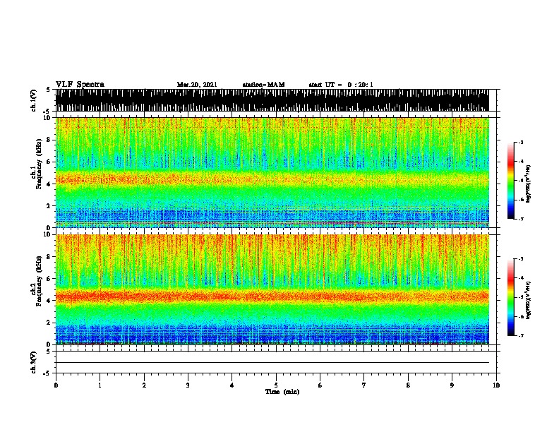Click time axis tick label 5
The width and height of the screenshot is (559, 432).
tap(276, 385)
